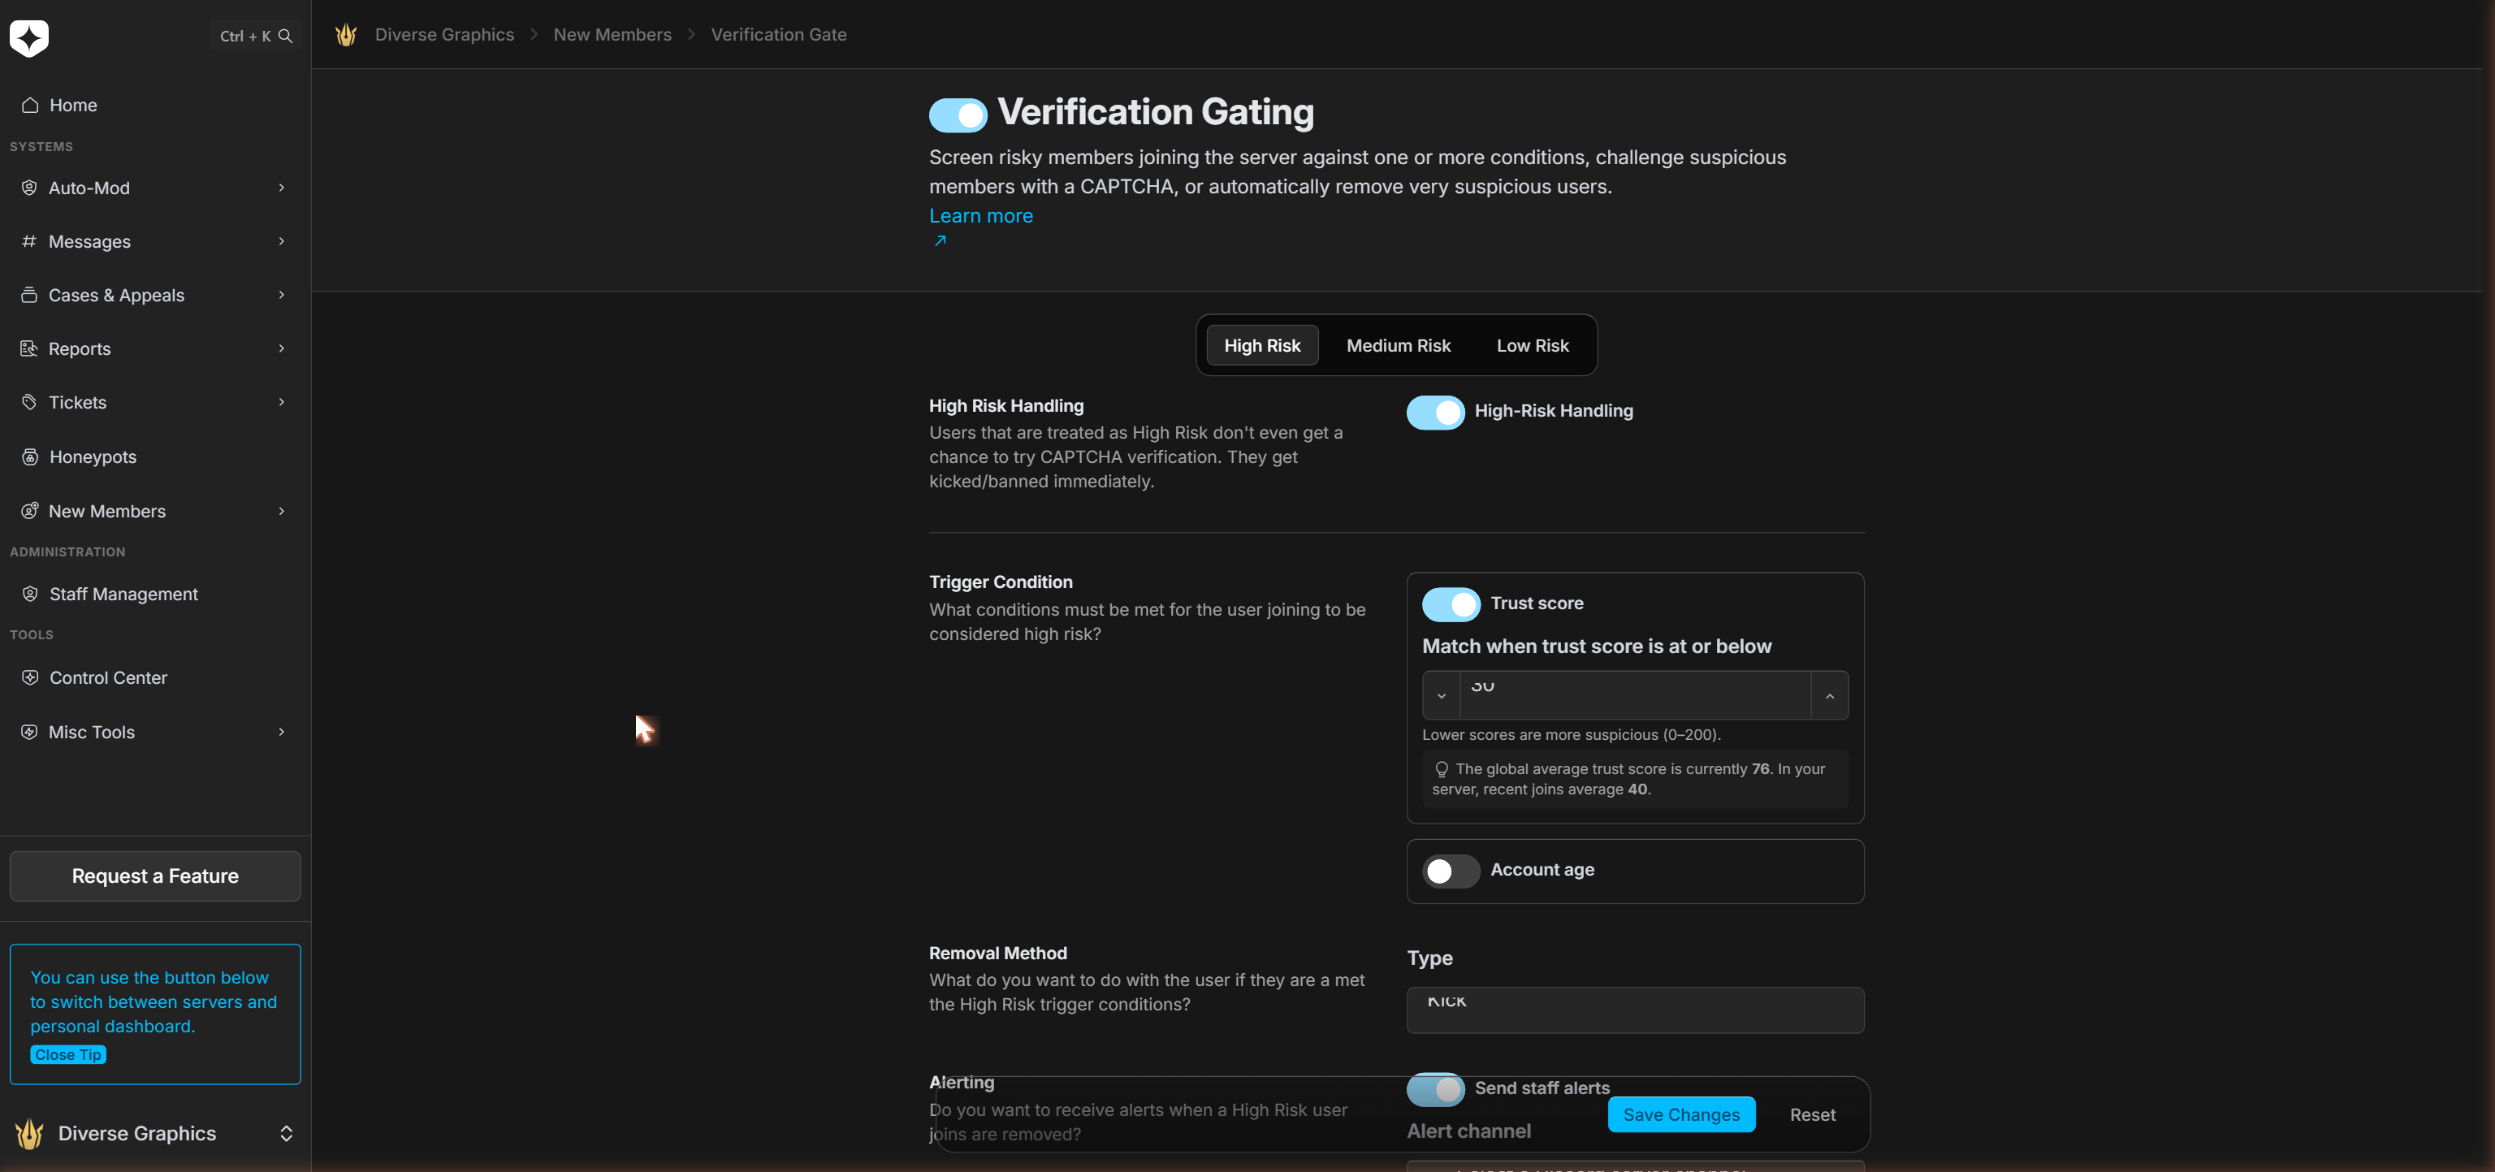Click the Staff Management shield icon
Viewport: 2495px width, 1172px height.
click(30, 594)
